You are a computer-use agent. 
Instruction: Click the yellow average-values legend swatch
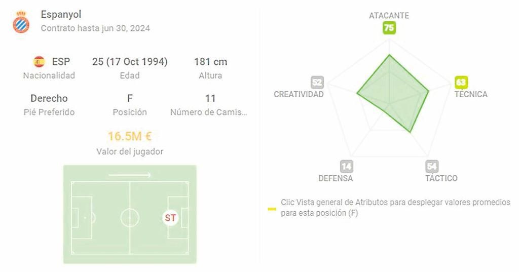coord(272,208)
